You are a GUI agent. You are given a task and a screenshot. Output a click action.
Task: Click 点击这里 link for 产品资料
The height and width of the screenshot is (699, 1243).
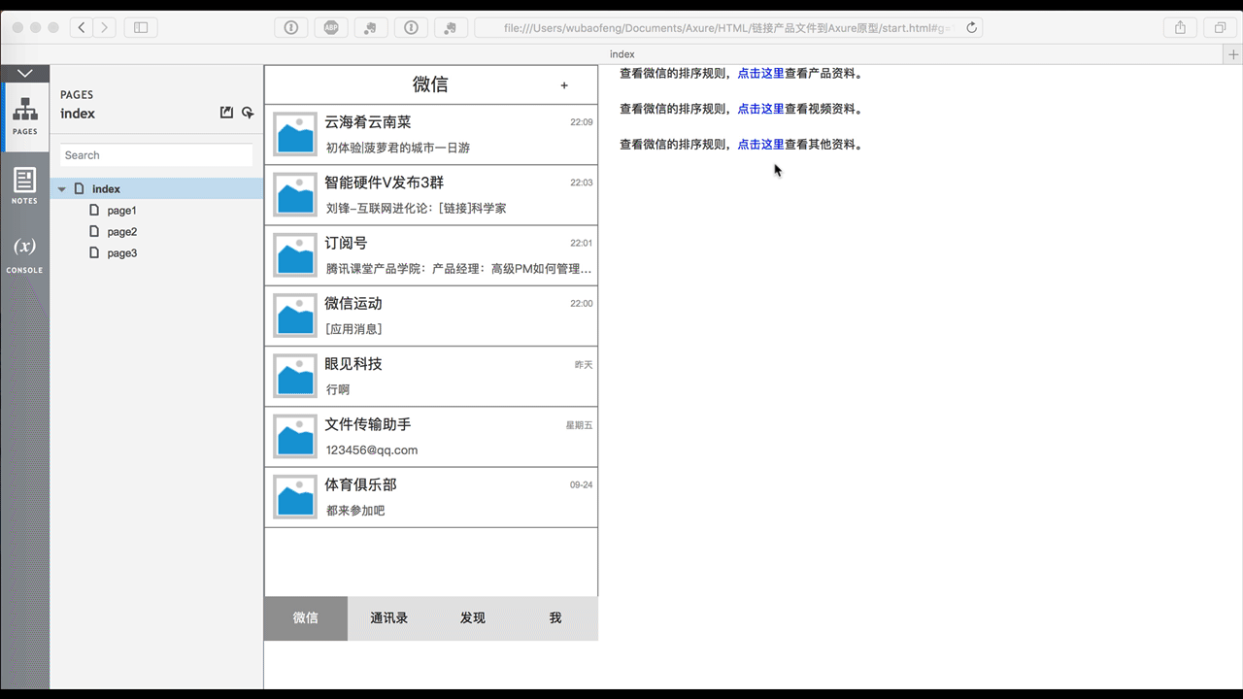click(760, 73)
